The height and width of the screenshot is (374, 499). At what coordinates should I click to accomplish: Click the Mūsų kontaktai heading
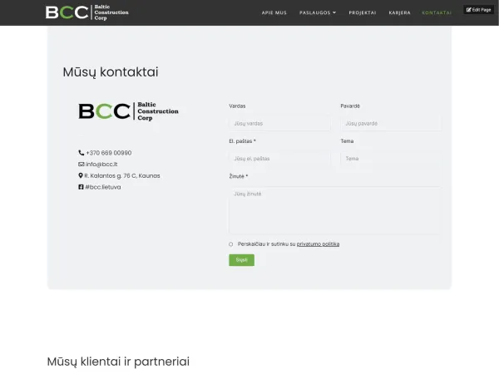click(111, 71)
